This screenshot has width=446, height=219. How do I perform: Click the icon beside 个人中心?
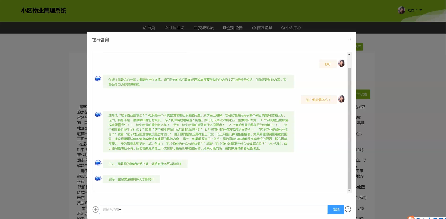[283, 27]
